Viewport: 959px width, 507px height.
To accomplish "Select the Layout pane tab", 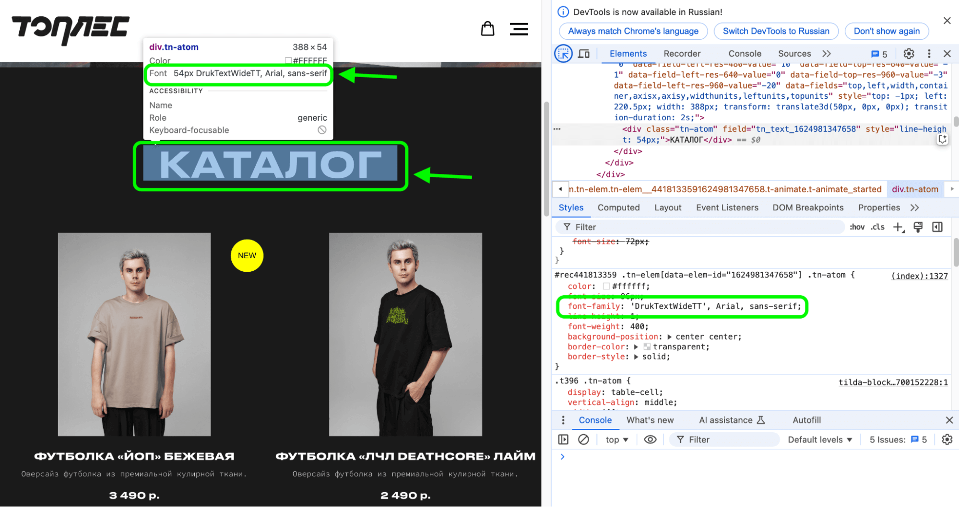I will click(668, 207).
